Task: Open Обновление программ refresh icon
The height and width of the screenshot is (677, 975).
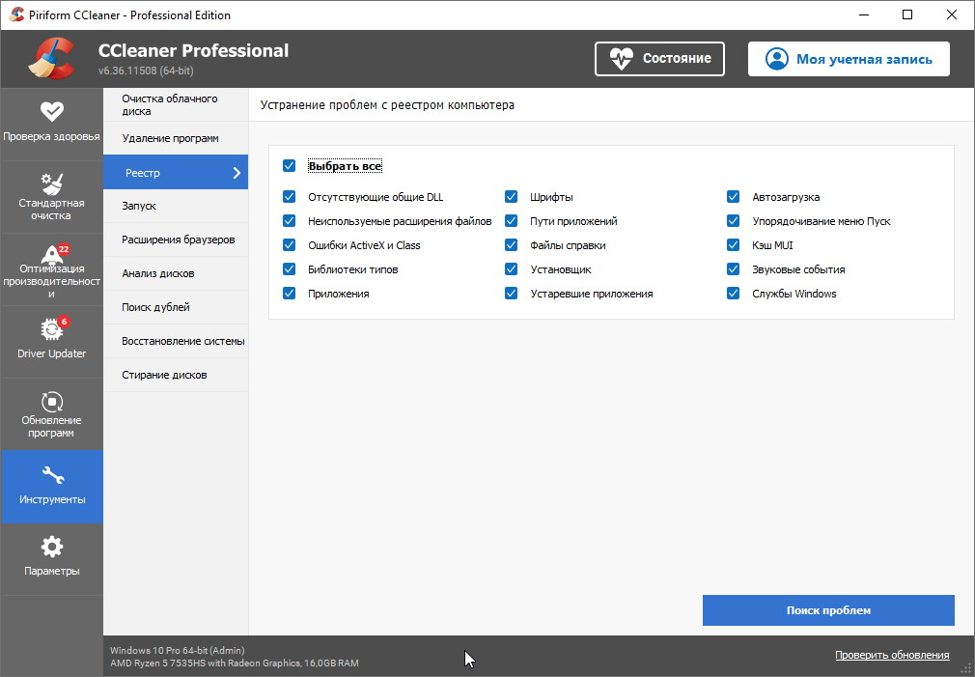Action: [x=51, y=402]
